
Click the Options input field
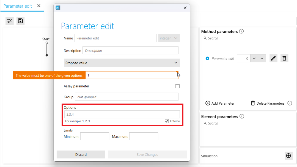click(122, 114)
